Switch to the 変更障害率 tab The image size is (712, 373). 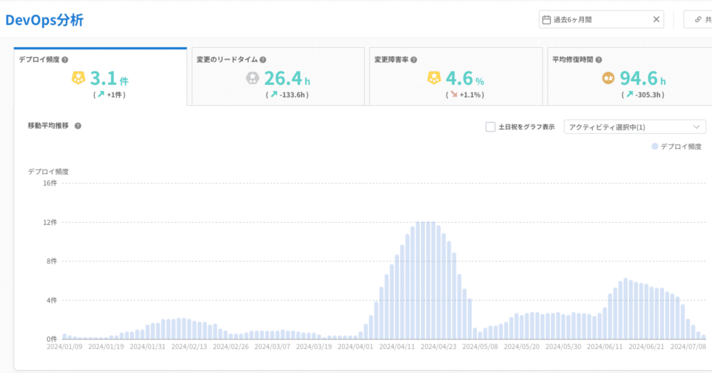pos(456,76)
